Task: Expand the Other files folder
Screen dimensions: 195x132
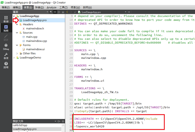Action: click(17, 53)
